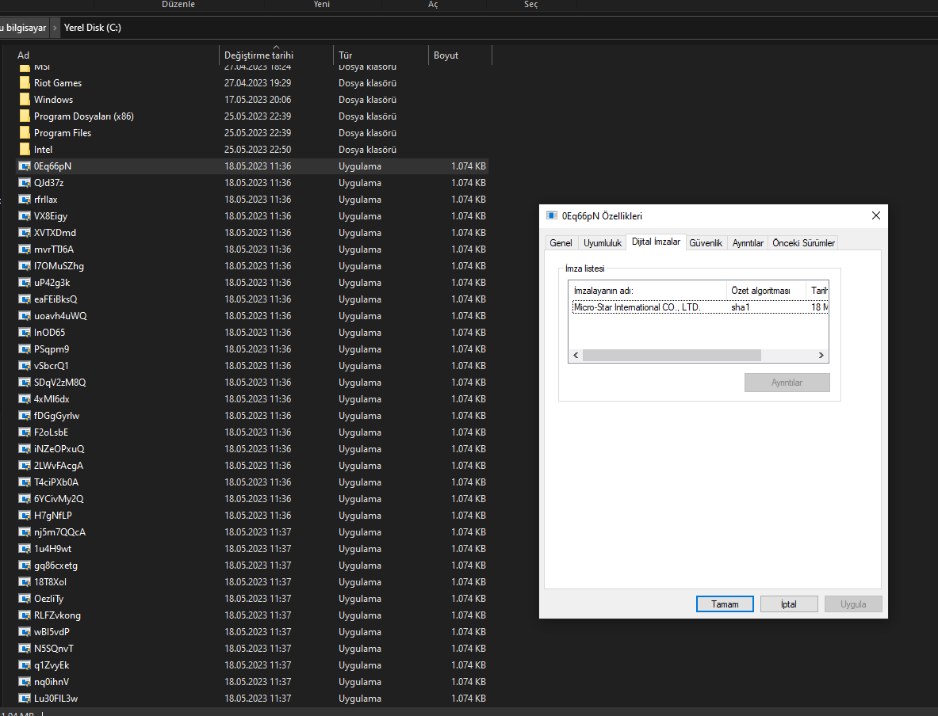
Task: Click the QJd37z application icon
Action: (x=25, y=183)
